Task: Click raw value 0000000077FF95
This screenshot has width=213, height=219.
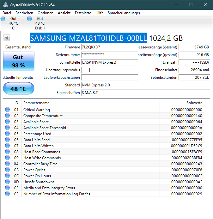Action: (187, 140)
